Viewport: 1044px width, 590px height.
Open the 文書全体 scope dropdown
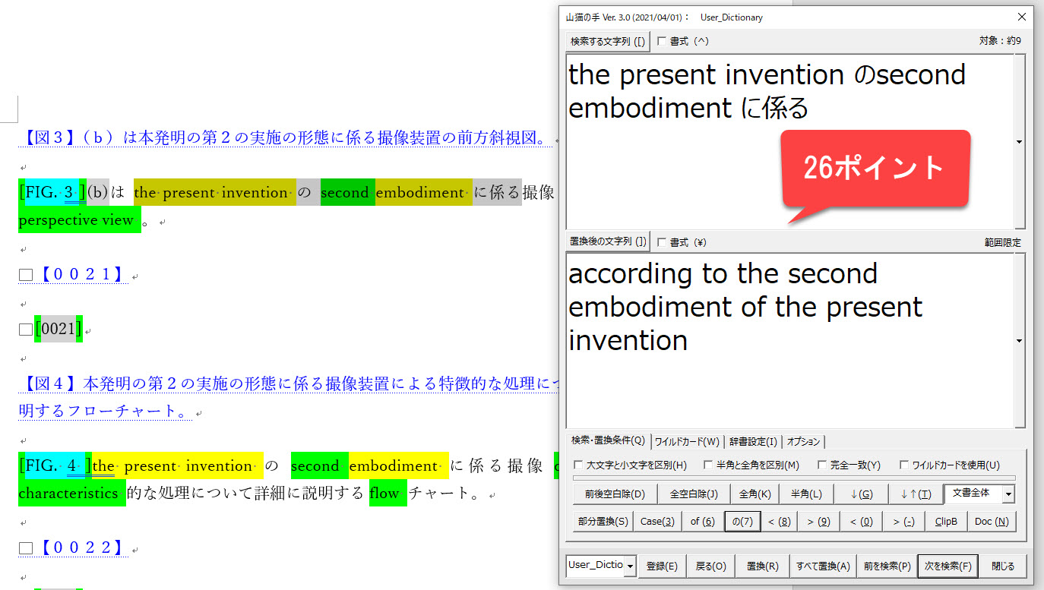pyautogui.click(x=1008, y=494)
